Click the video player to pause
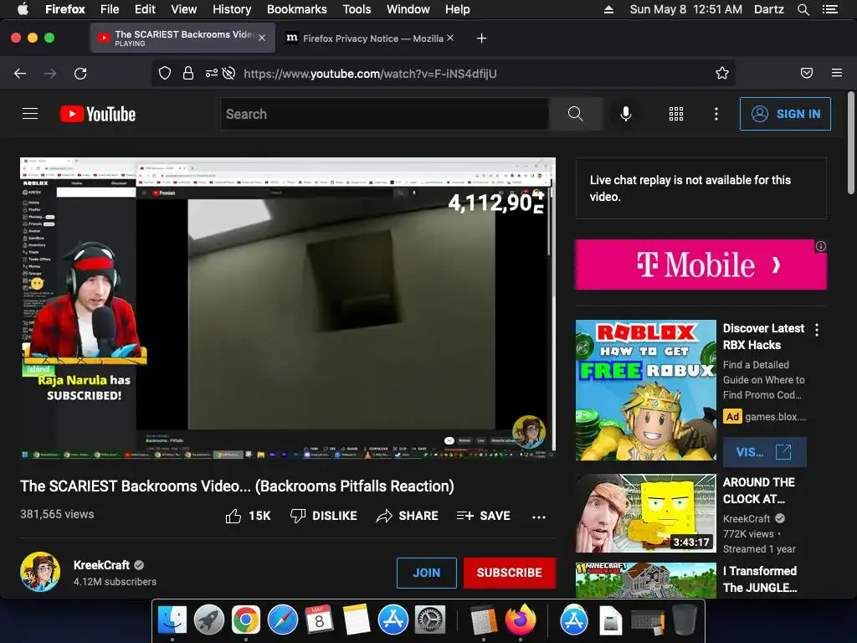Screen dimensions: 857x643 [288, 308]
